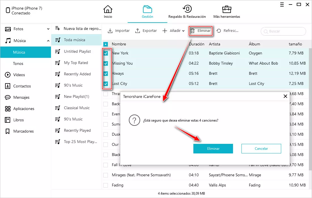Click the Eliminar trash icon in toolbar
The image size is (312, 198).
[x=193, y=31]
